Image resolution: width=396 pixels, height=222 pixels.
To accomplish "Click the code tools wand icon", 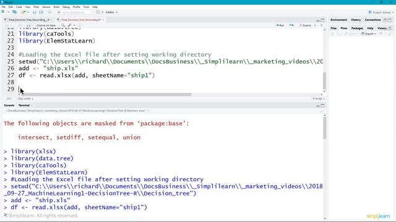I will point(70,25).
